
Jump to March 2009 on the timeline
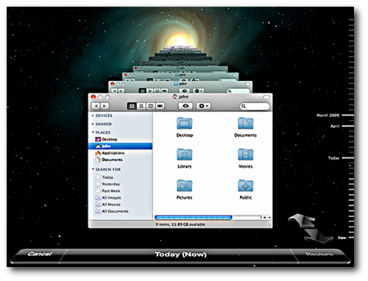[x=328, y=115]
